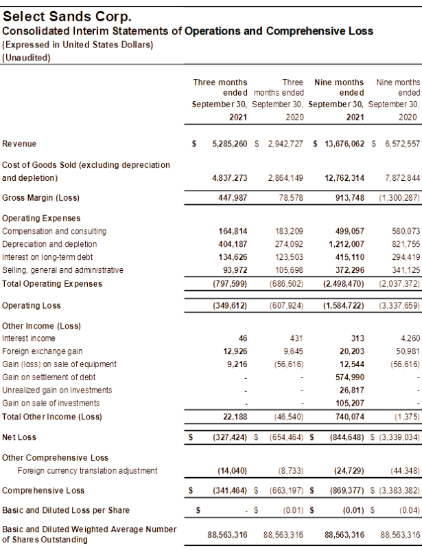Select 'Other Comprehensive Loss' heading
Viewport: 422px width, 550px height.
[56, 458]
